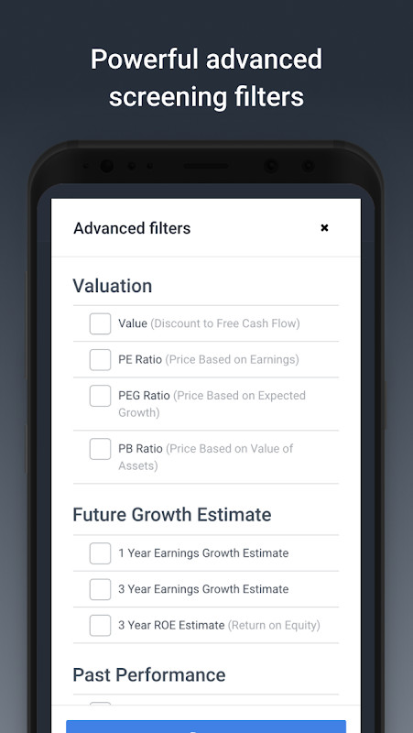Enable the 3 Year ROE Estimate checkbox
Image resolution: width=413 pixels, height=733 pixels.
(100, 625)
